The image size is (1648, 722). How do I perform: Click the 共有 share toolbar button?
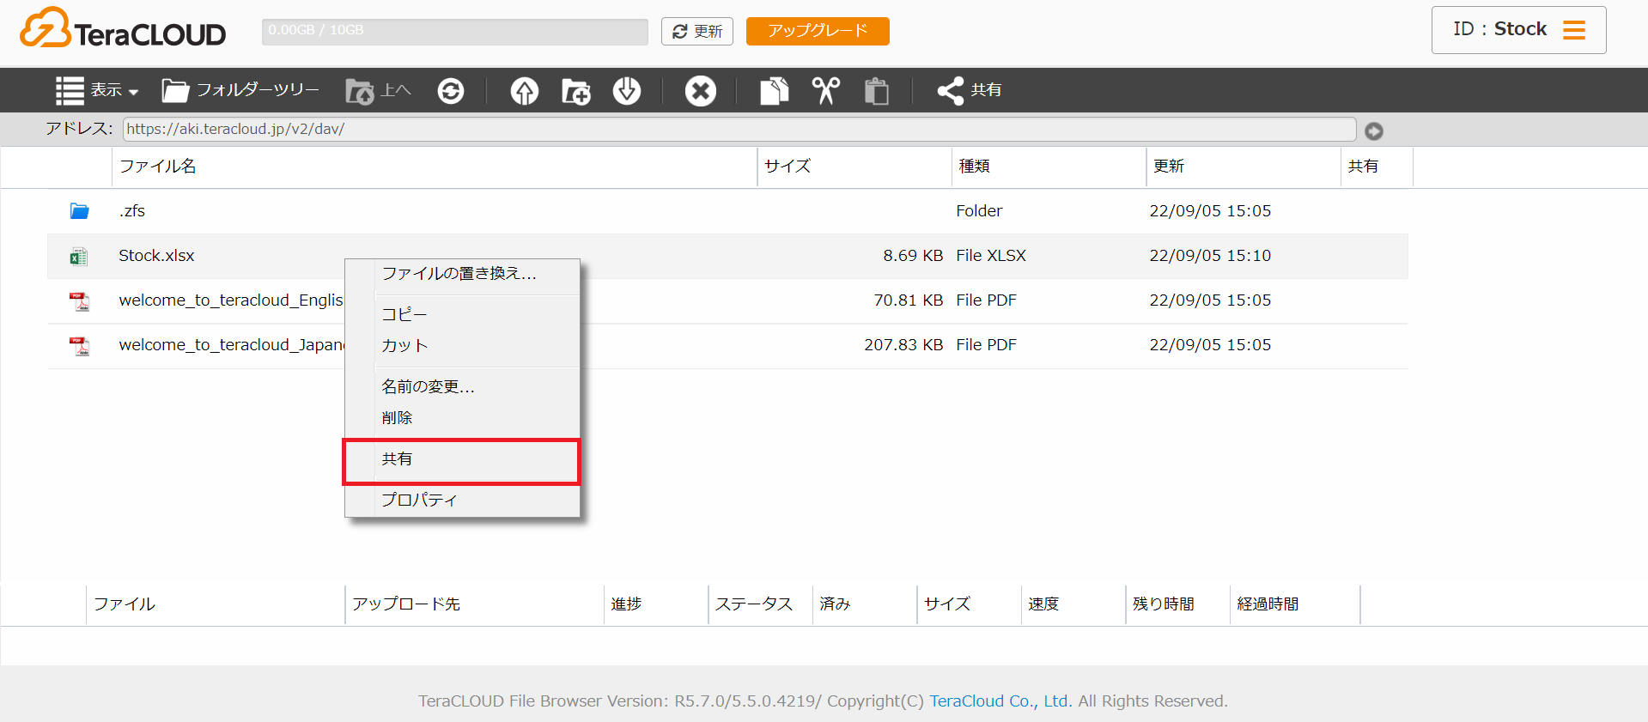970,90
